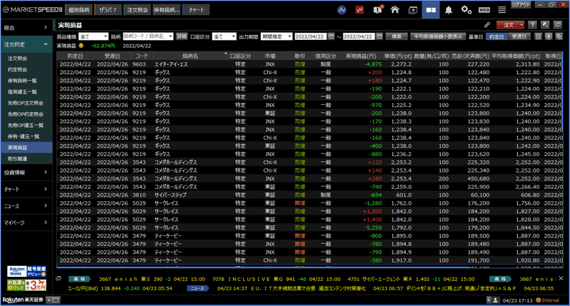The height and width of the screenshot is (306, 570).
Task: Select the エイチ・アイ・エス row
Action: click(309, 64)
